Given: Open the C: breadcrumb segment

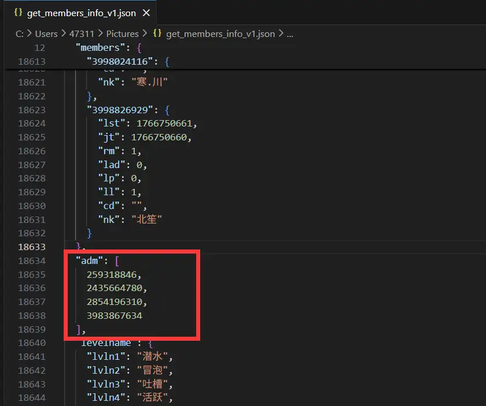Looking at the screenshot, I should click(x=20, y=34).
